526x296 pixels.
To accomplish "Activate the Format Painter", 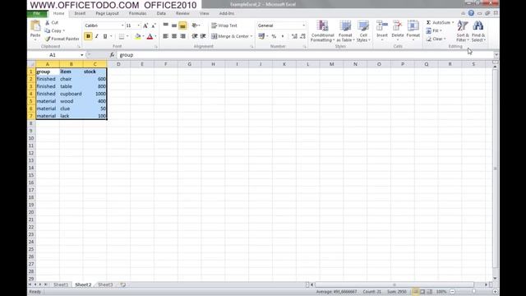I will 62,39.
